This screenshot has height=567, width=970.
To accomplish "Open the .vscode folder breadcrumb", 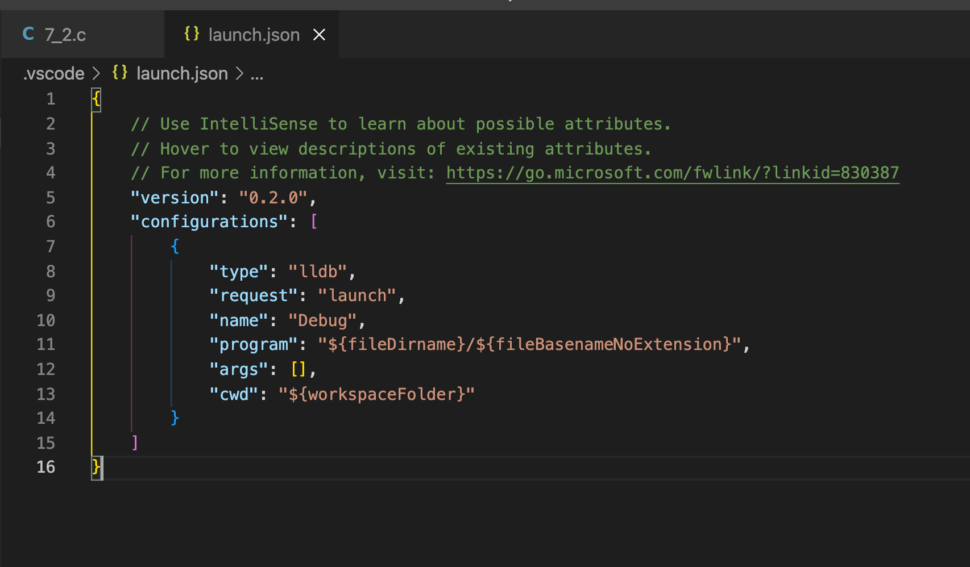I will click(x=54, y=73).
